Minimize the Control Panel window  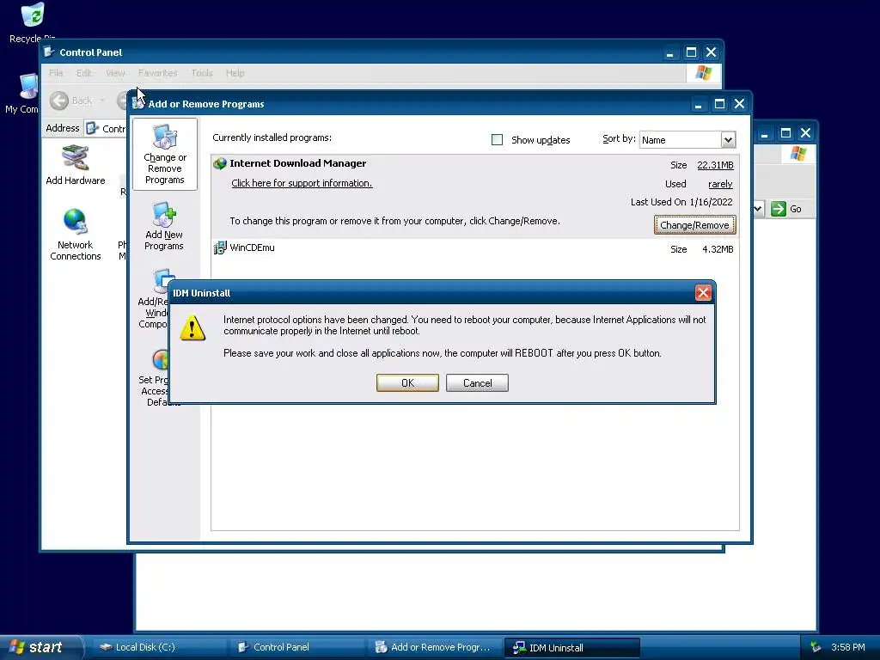pos(669,52)
